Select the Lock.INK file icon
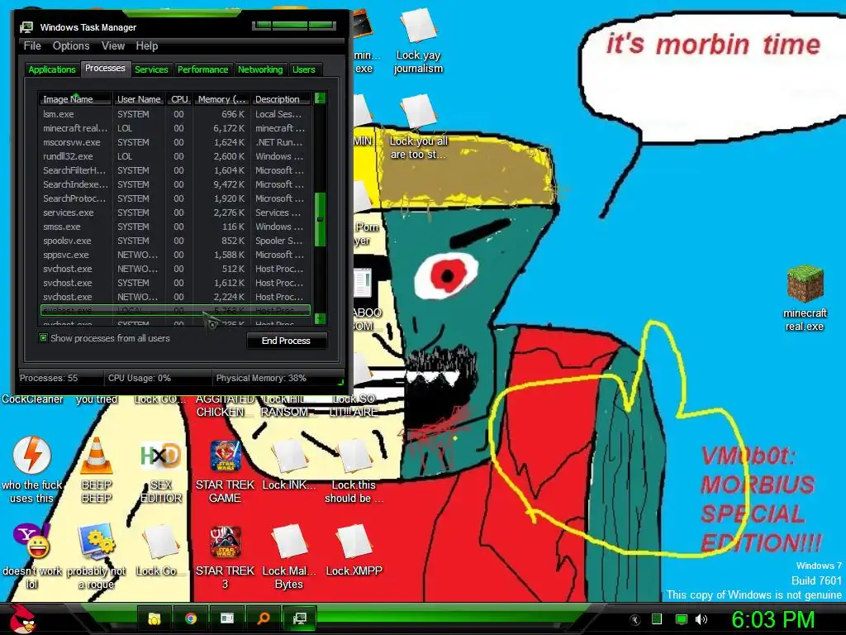The height and width of the screenshot is (635, 846). tap(289, 465)
